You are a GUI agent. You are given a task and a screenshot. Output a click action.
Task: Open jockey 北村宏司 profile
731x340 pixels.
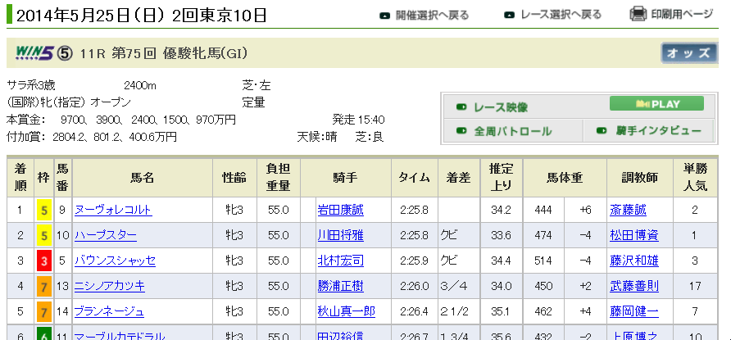pyautogui.click(x=340, y=261)
